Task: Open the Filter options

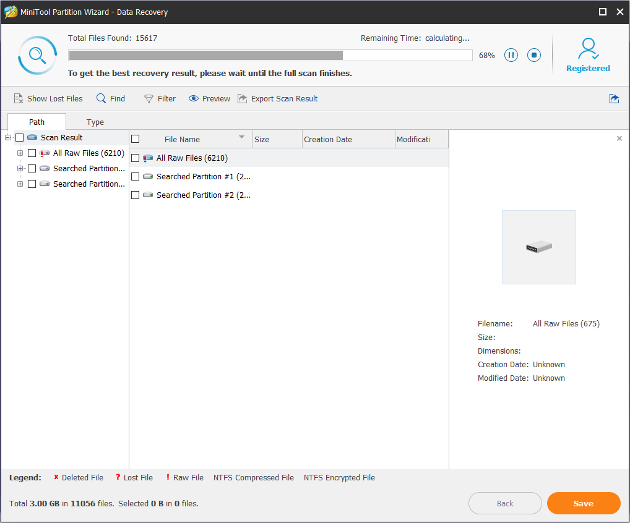Action: [160, 98]
